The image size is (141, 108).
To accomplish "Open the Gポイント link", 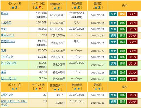I will coord(7,95).
